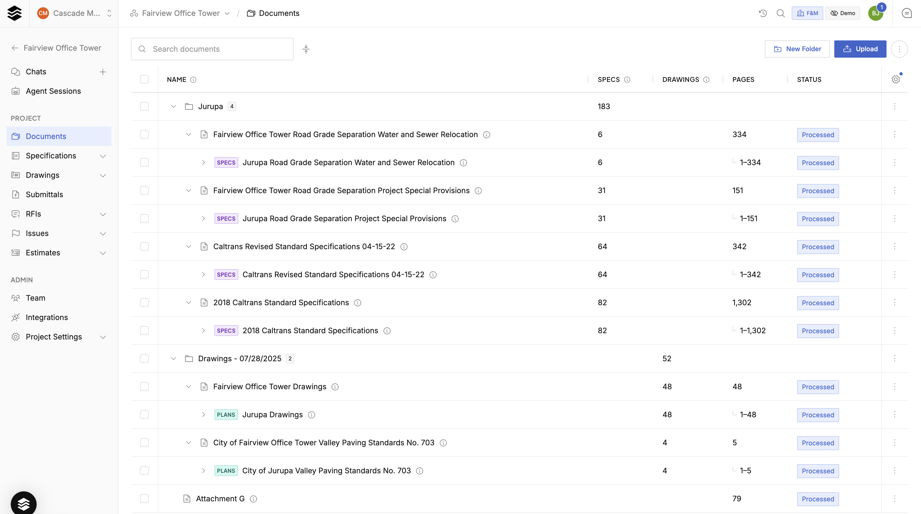Click the collapse-all rows icon beside search
The height and width of the screenshot is (514, 921).
click(306, 49)
